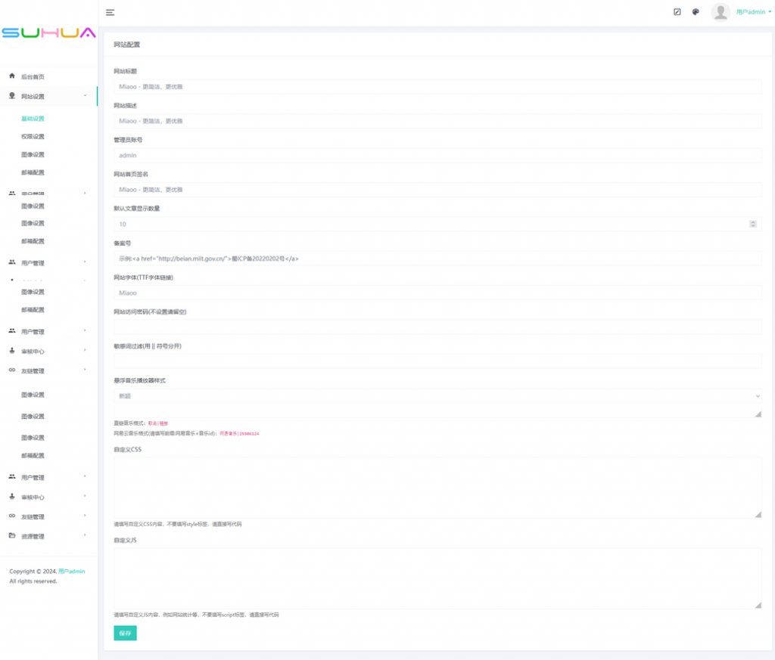Click the SUHUA logo
Image resolution: width=775 pixels, height=660 pixels.
click(48, 33)
